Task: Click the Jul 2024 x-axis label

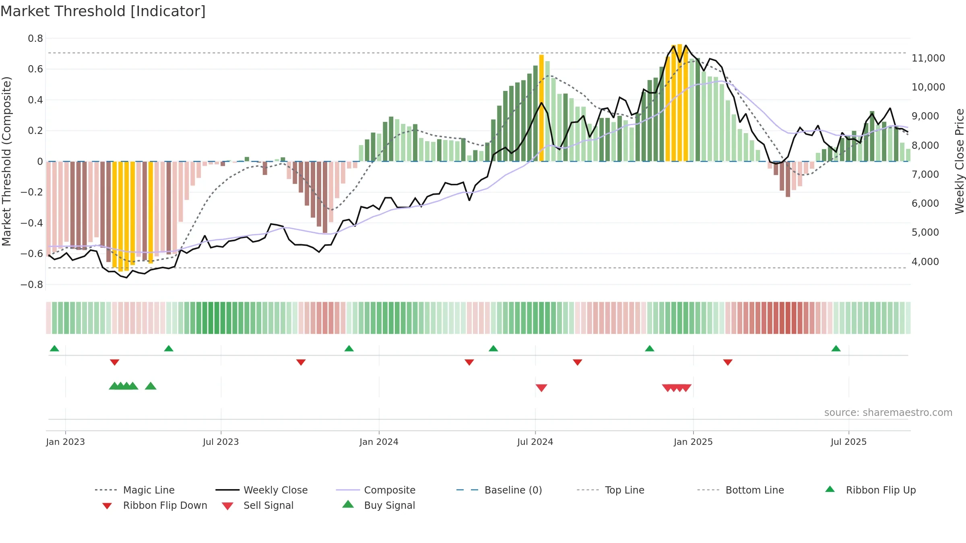Action: pos(535,442)
